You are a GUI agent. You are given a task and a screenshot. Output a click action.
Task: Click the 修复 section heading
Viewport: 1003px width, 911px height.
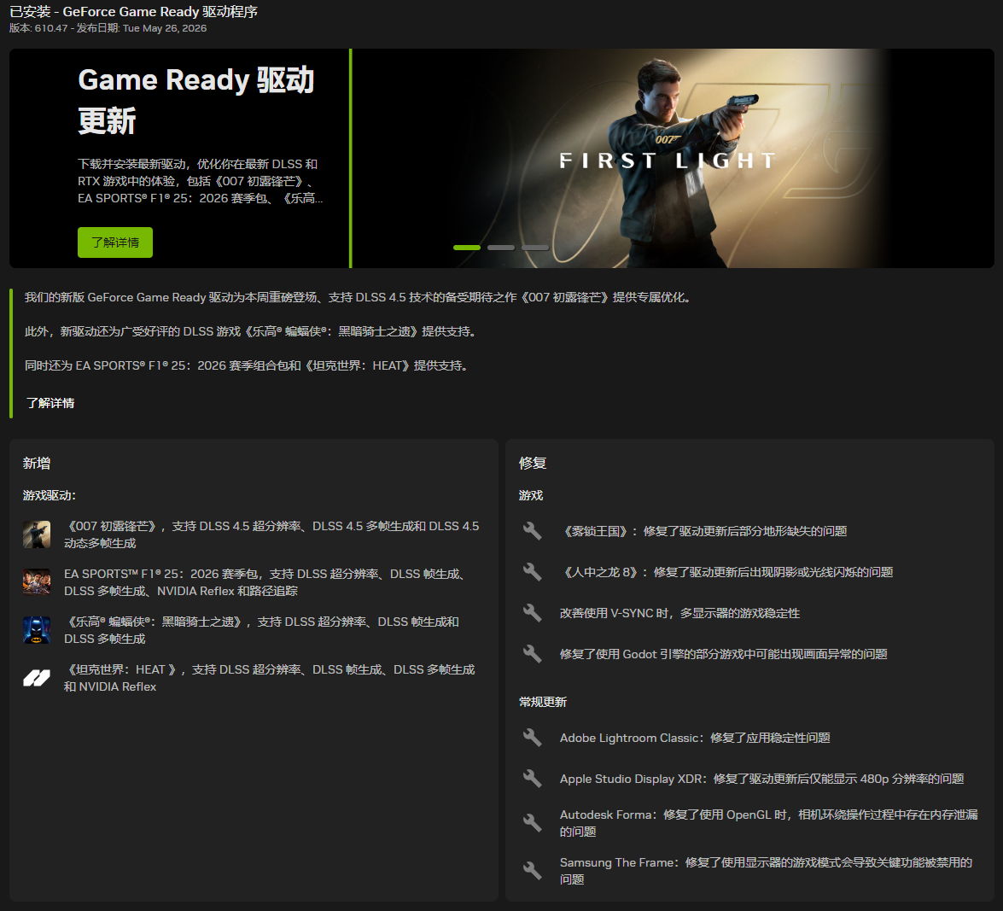pyautogui.click(x=532, y=463)
